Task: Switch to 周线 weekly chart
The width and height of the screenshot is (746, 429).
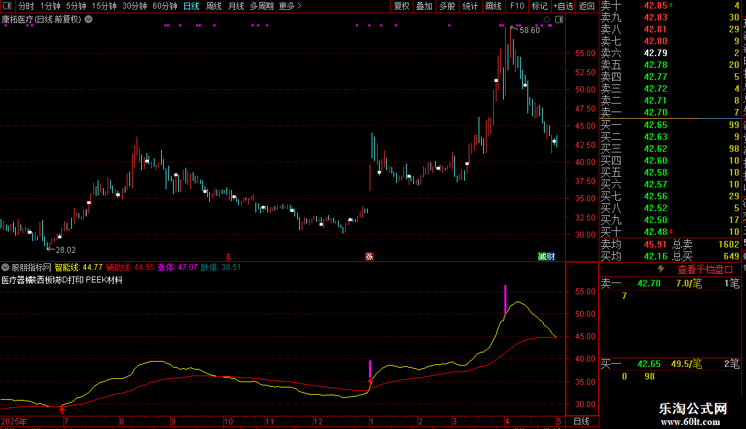Action: (214, 6)
